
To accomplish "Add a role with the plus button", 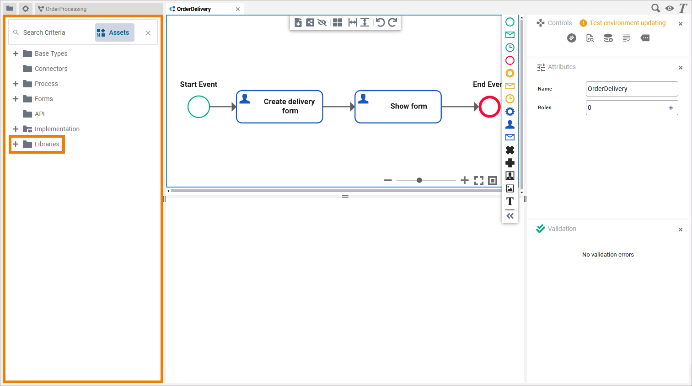I will pos(671,108).
